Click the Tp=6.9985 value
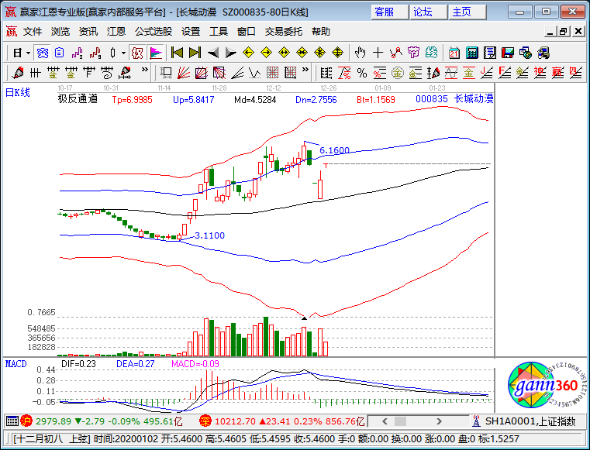 pos(133,100)
